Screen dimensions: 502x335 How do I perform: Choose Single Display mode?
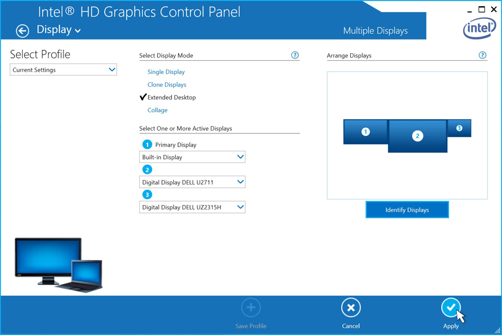(x=166, y=72)
